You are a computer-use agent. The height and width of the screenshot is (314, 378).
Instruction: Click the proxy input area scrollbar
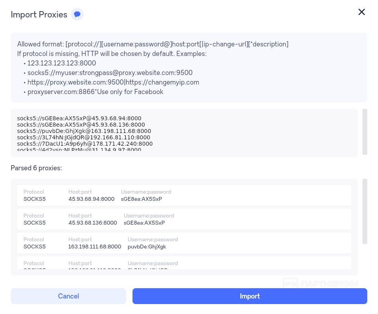pos(365,132)
